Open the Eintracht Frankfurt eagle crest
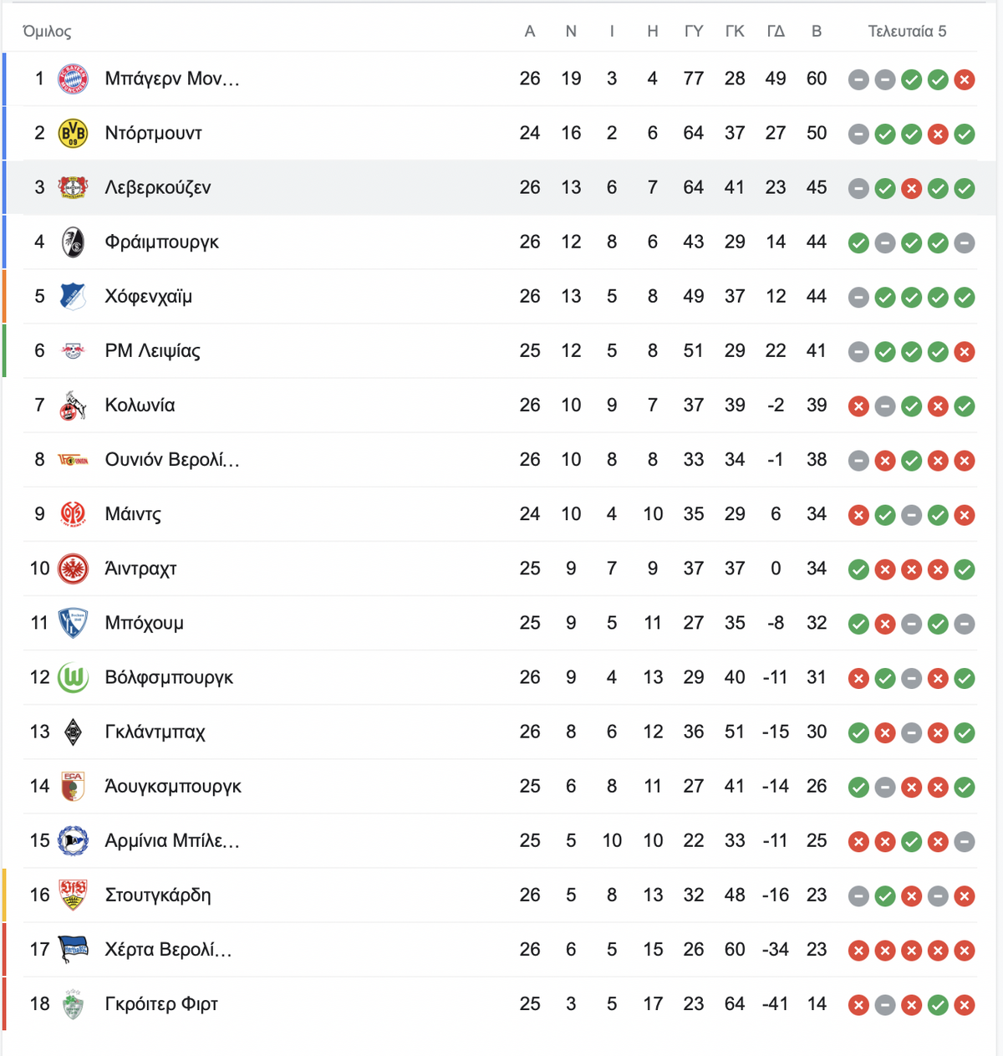Image resolution: width=1003 pixels, height=1056 pixels. click(73, 569)
